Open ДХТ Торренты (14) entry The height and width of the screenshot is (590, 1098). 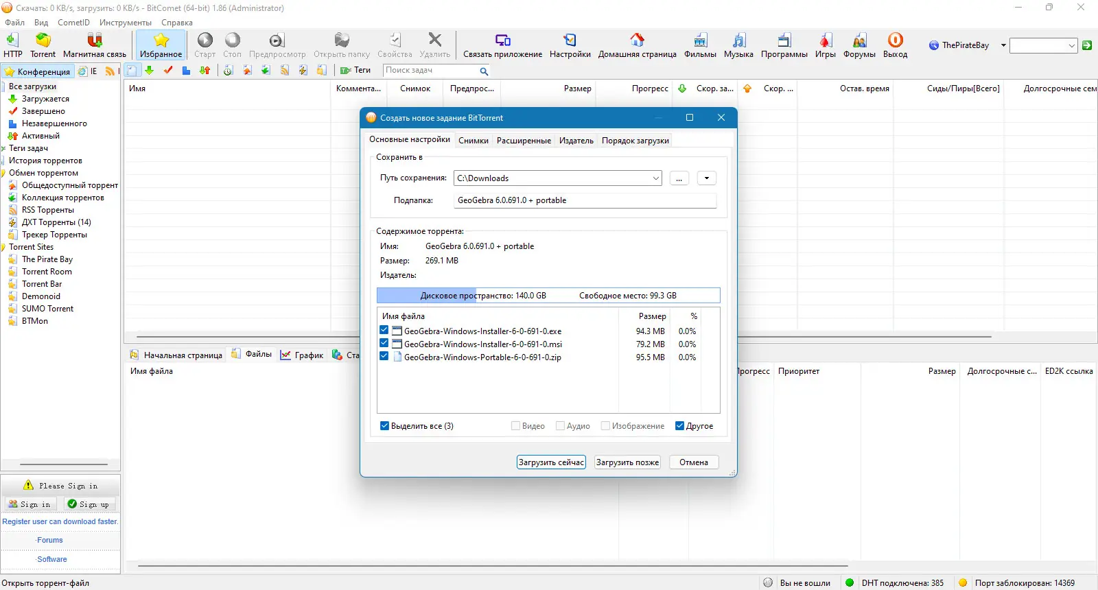tap(56, 222)
